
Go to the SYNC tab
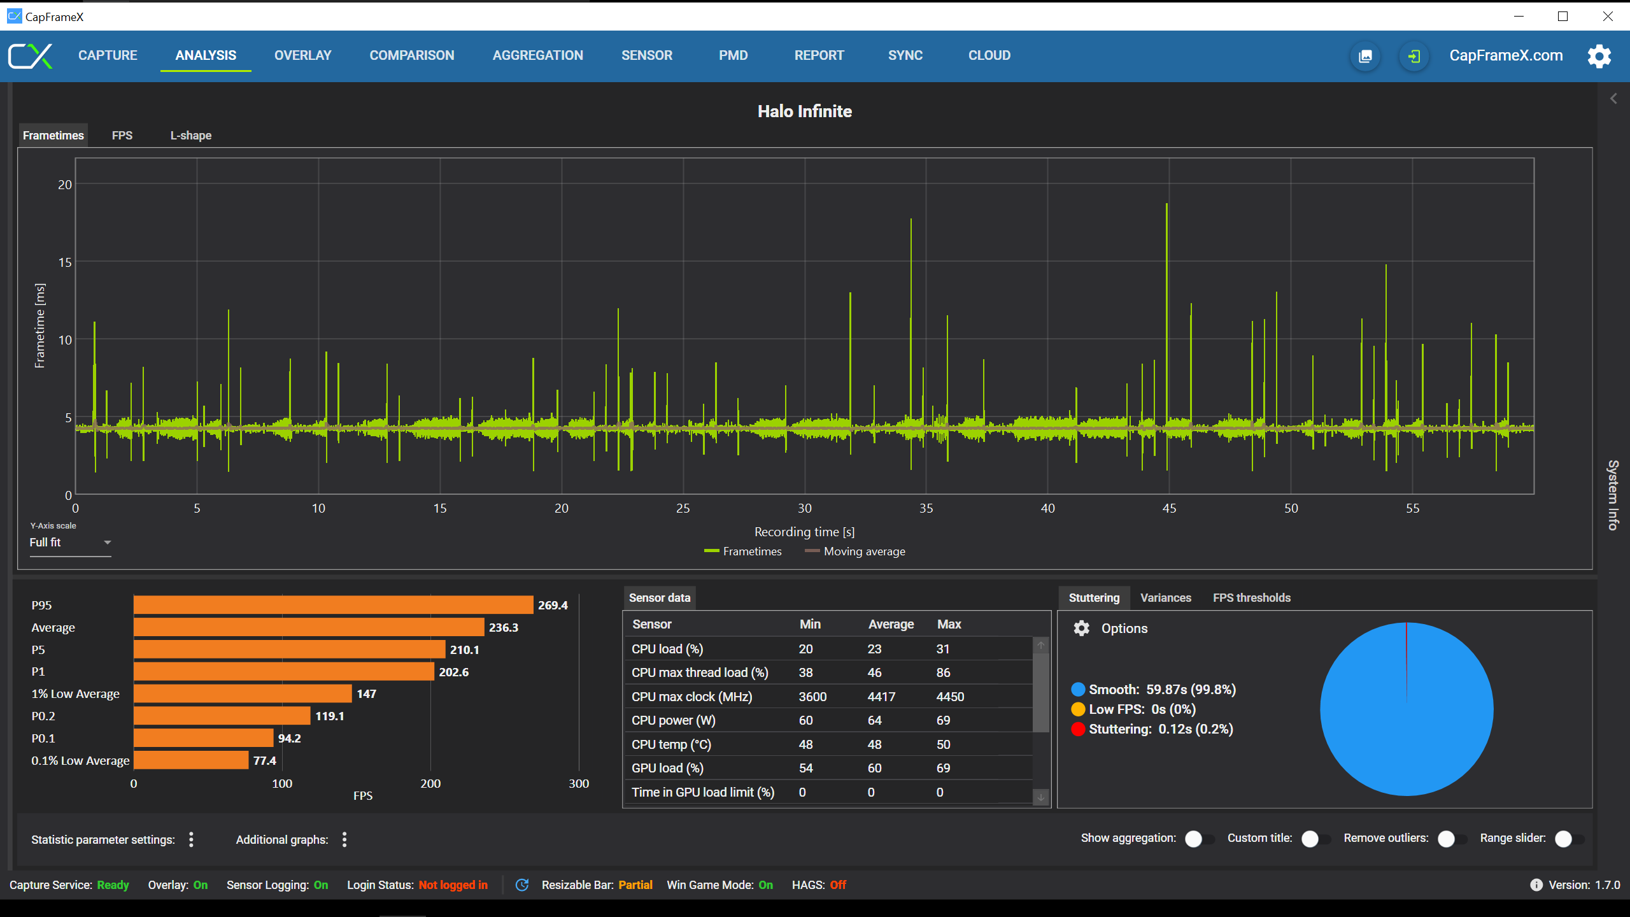coord(905,55)
